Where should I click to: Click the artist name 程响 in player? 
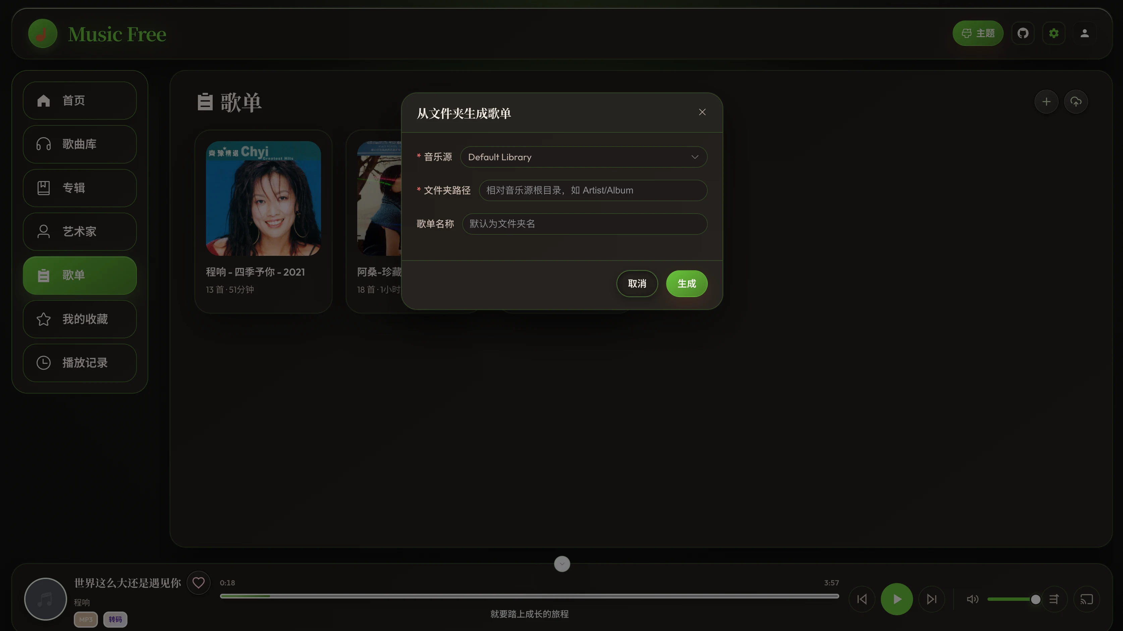tap(82, 602)
